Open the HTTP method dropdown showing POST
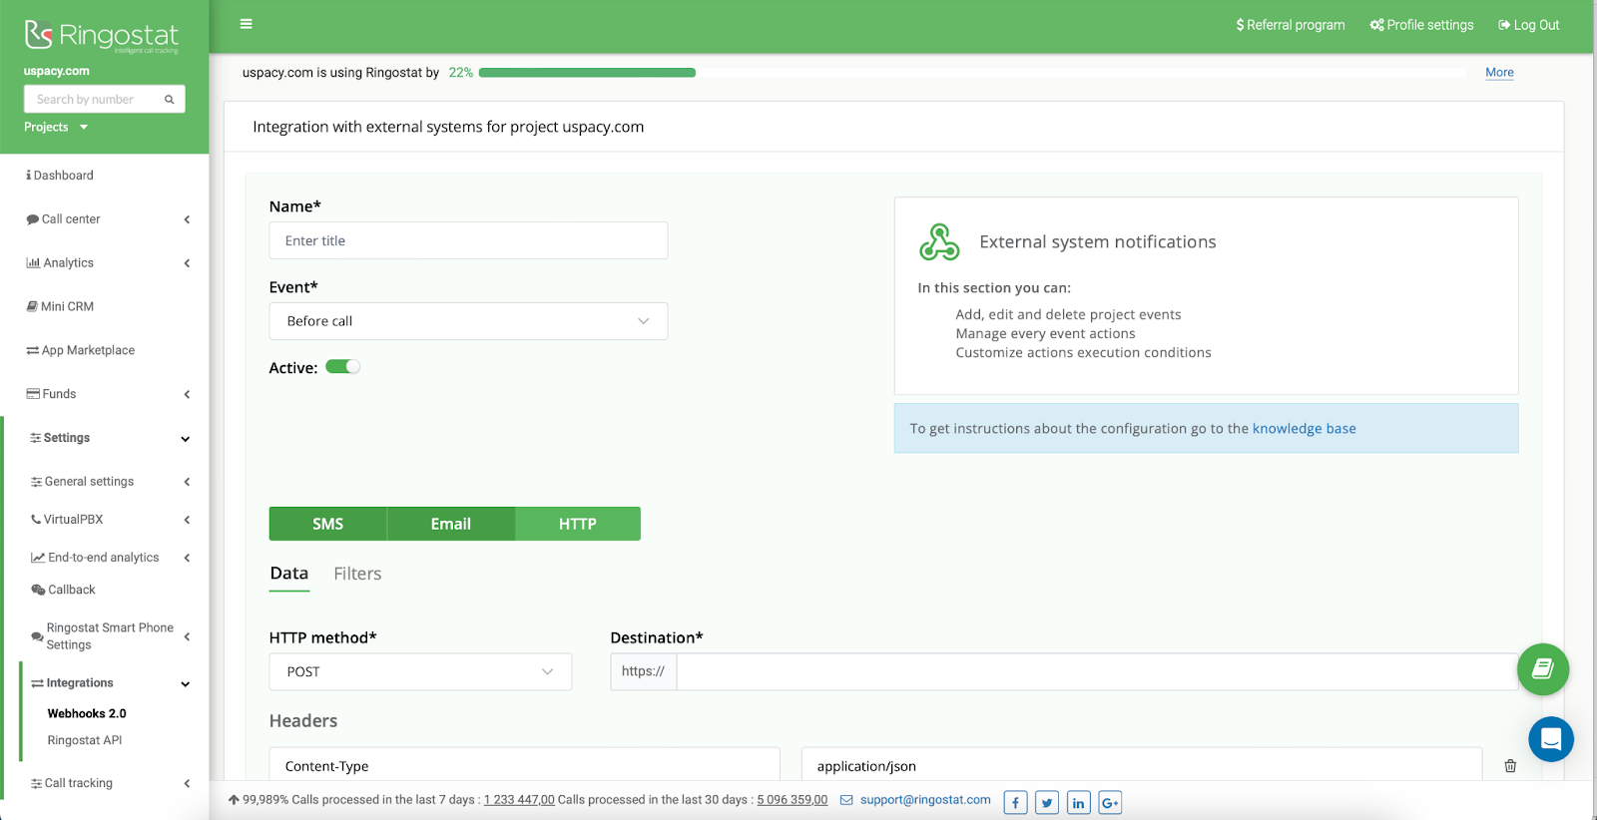This screenshot has height=820, width=1597. tap(420, 672)
